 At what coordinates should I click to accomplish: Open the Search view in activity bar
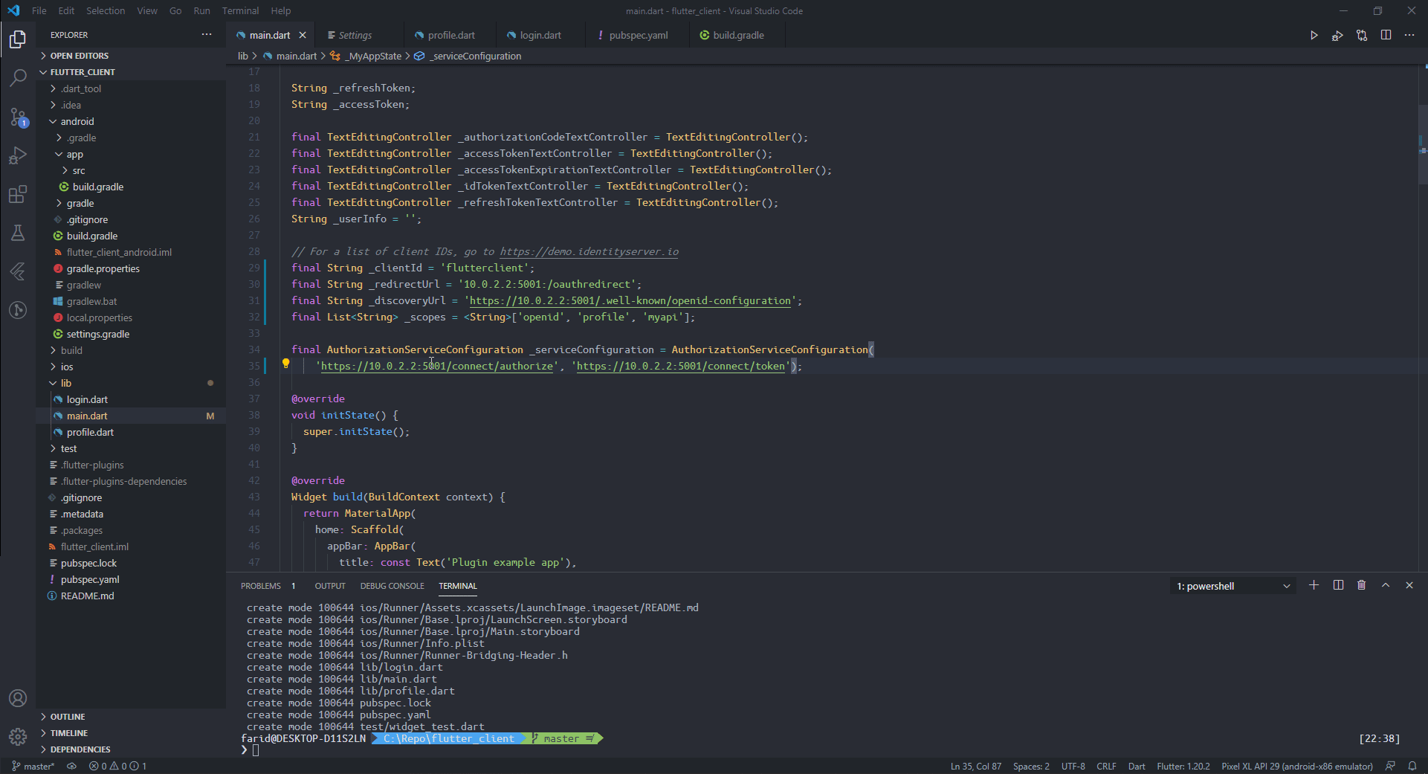tap(18, 77)
